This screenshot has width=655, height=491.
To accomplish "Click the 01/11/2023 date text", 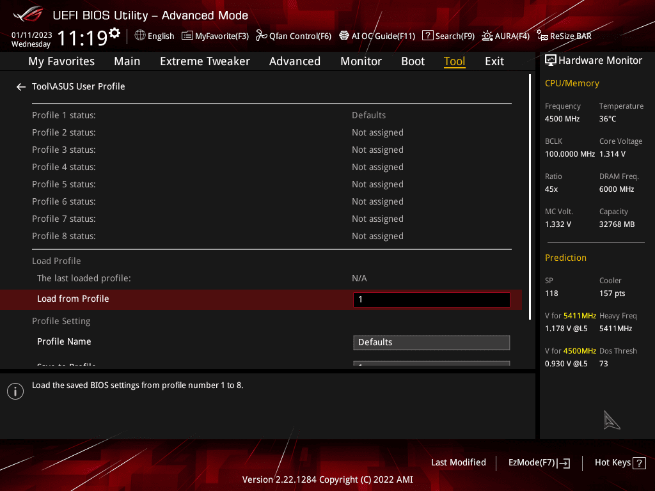I will [x=32, y=35].
